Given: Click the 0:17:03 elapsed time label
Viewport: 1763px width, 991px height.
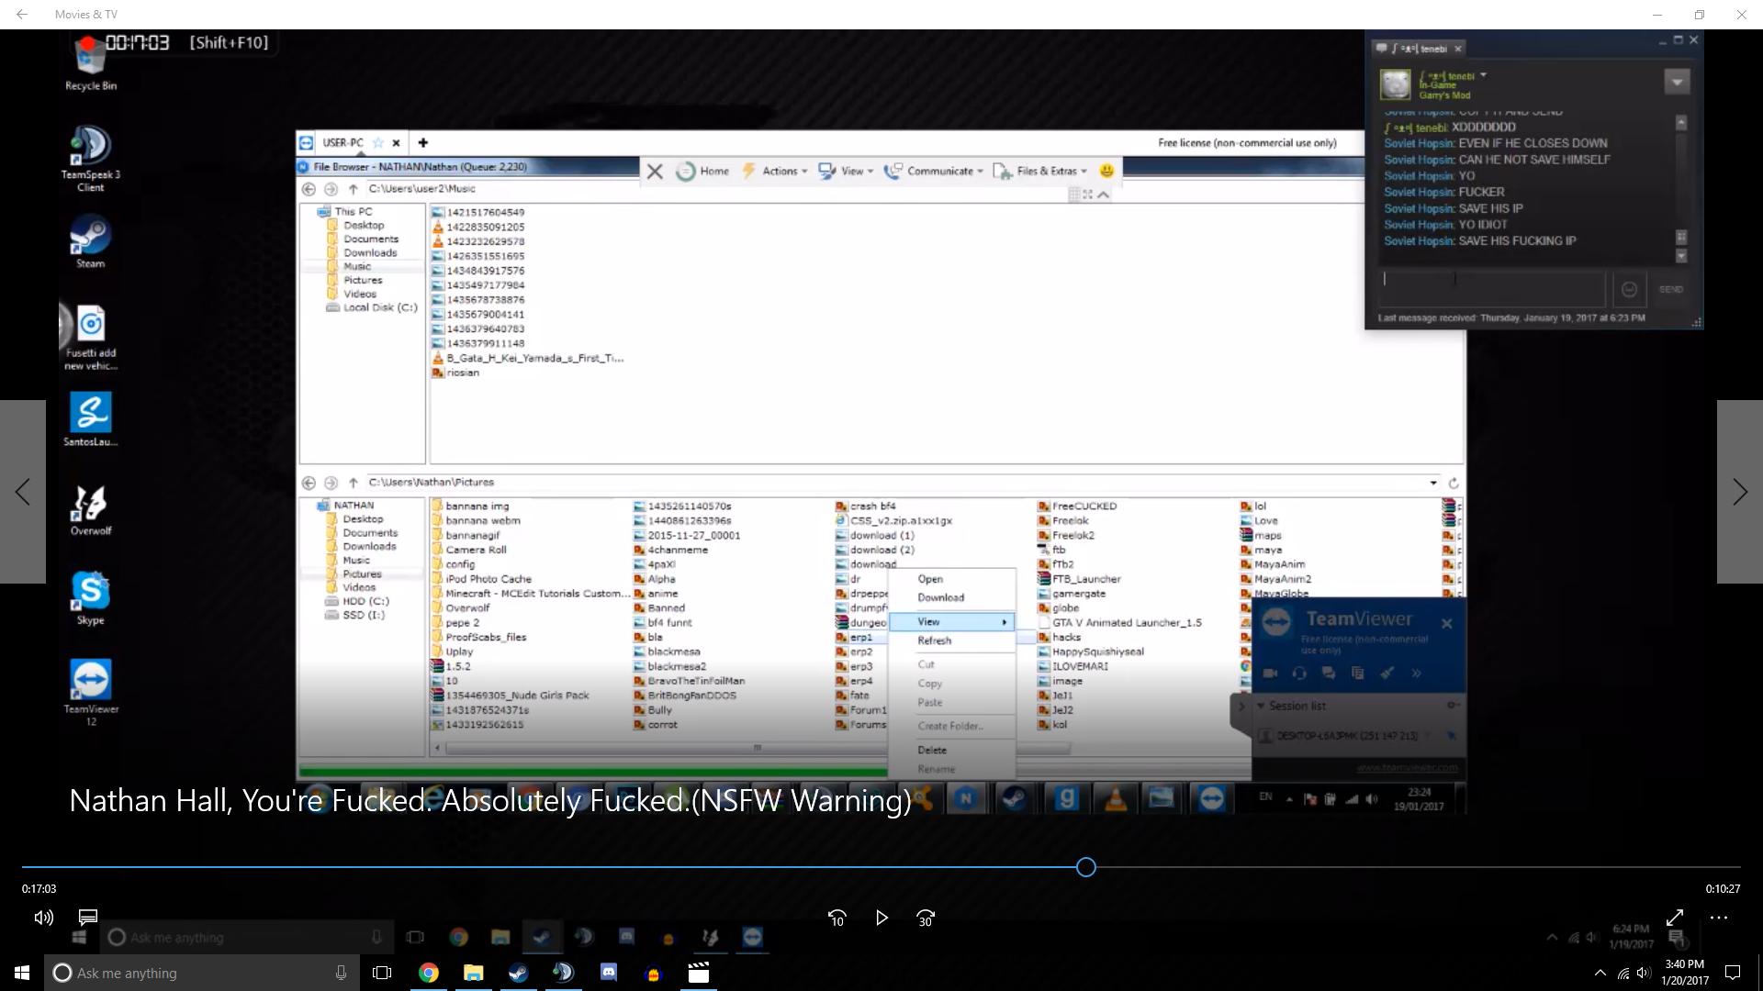Looking at the screenshot, I should pyautogui.click(x=39, y=888).
